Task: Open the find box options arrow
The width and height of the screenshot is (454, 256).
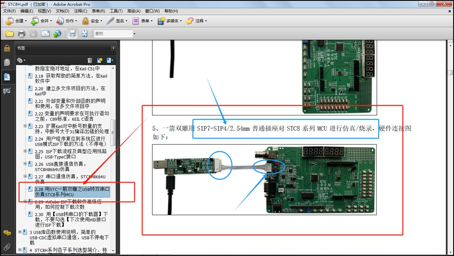Action: pyautogui.click(x=134, y=34)
